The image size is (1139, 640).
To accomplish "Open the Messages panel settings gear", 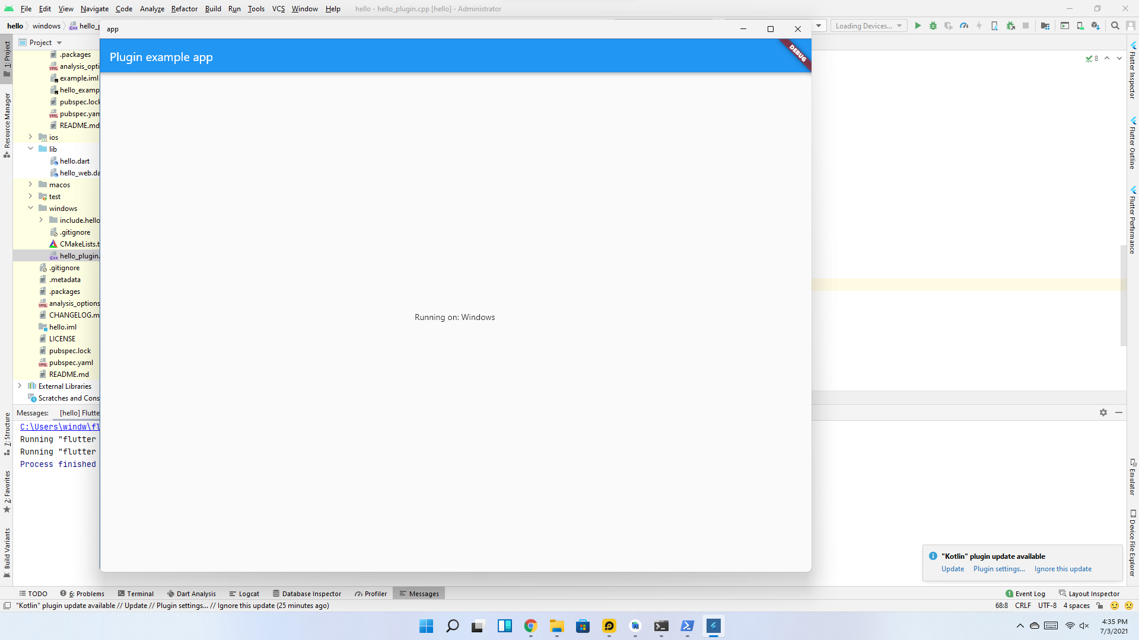I will tap(1103, 412).
